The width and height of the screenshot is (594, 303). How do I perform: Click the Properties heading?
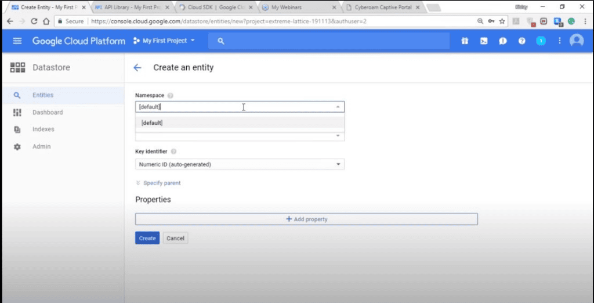(153, 200)
